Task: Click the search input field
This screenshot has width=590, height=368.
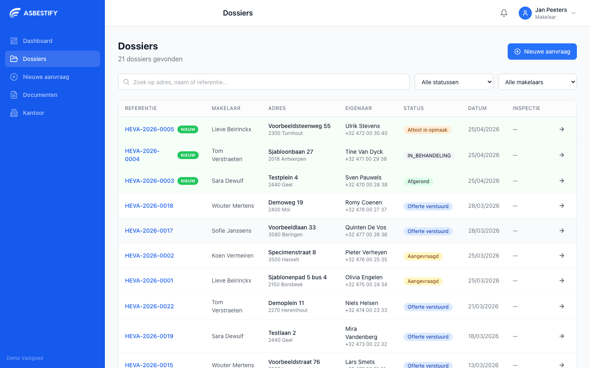Action: (263, 82)
